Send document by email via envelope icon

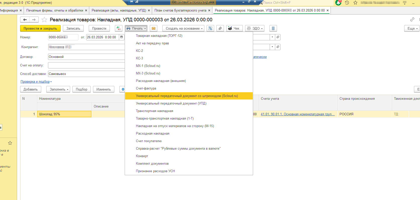[154, 28]
